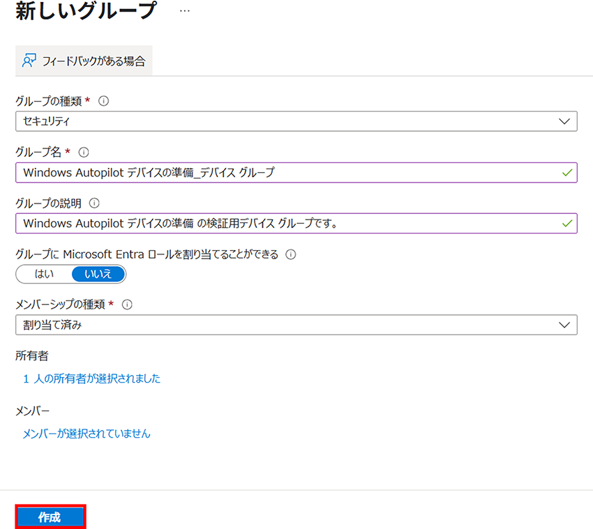Select いいえ for Entra role assignment

point(98,274)
